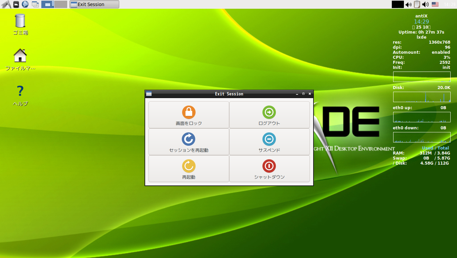Viewport: 457px width, 258px height.
Task: Launch the file manager from panel
Action: click(x=16, y=4)
